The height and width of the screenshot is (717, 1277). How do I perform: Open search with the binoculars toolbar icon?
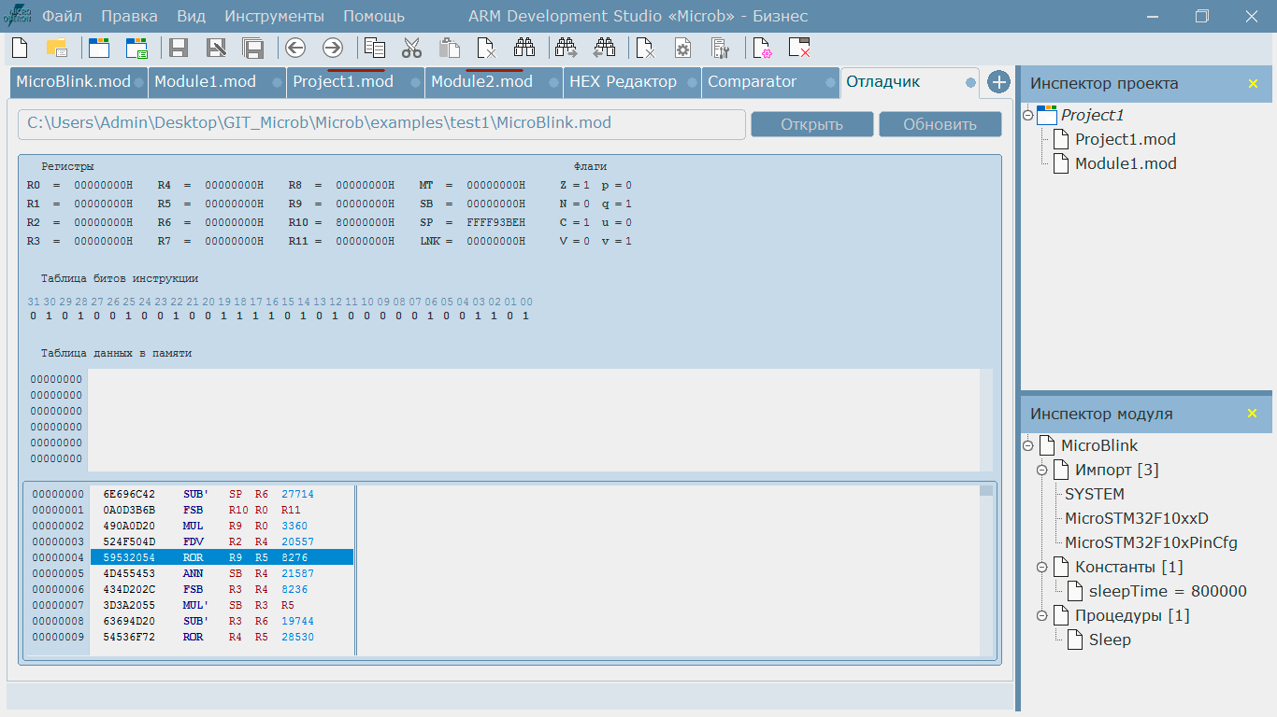coord(524,48)
